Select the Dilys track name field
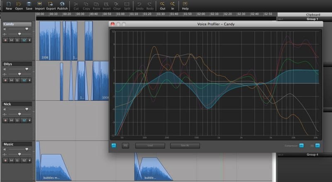Screen dimensions: 332x182 pos(17,64)
